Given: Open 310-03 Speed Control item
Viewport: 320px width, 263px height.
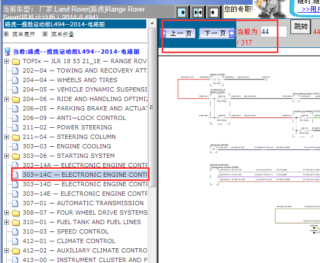Looking at the screenshot, I should (x=66, y=231).
